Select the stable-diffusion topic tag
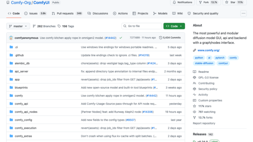Viewport: 253px width, 142px height. [x=204, y=63]
